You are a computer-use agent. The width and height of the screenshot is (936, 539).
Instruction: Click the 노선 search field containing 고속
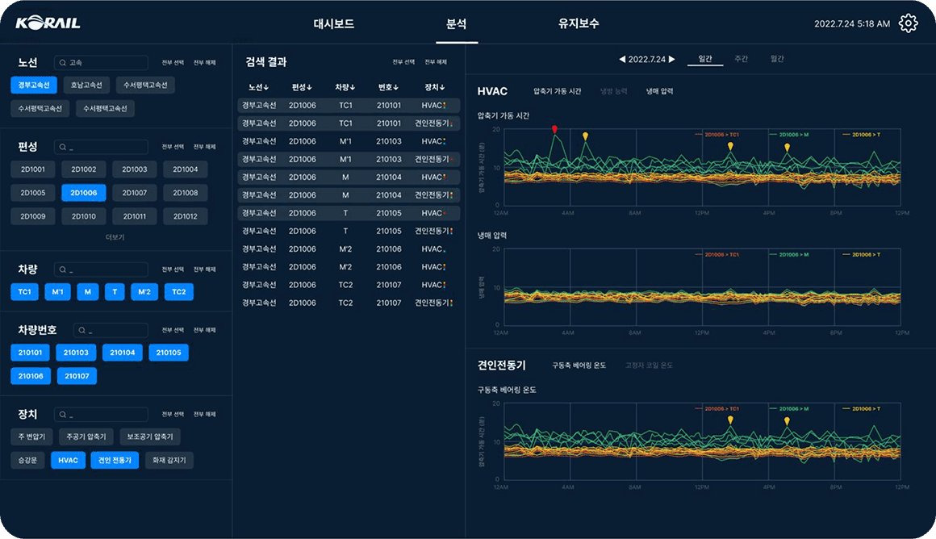click(101, 63)
